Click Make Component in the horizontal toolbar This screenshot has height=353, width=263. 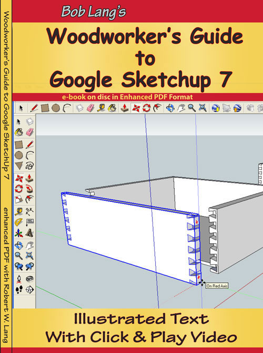point(79,108)
